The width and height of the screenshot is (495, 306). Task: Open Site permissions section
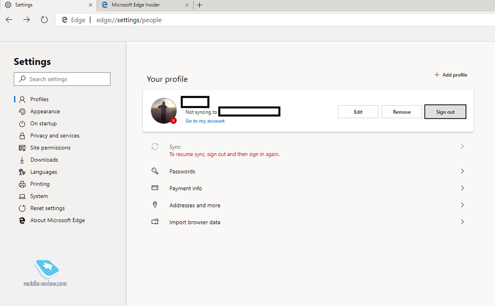click(x=50, y=148)
